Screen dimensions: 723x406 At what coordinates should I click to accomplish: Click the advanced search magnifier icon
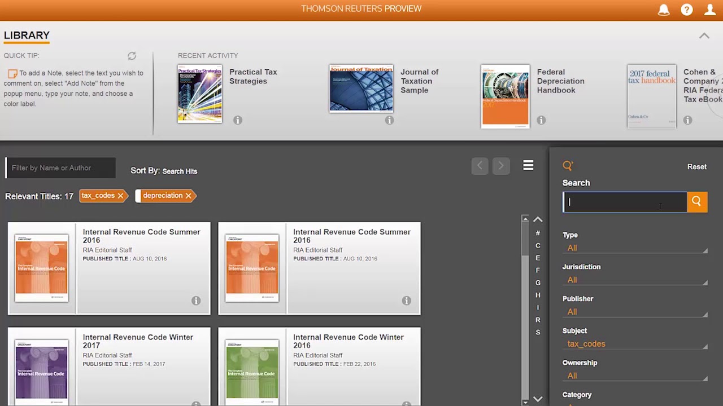568,165
